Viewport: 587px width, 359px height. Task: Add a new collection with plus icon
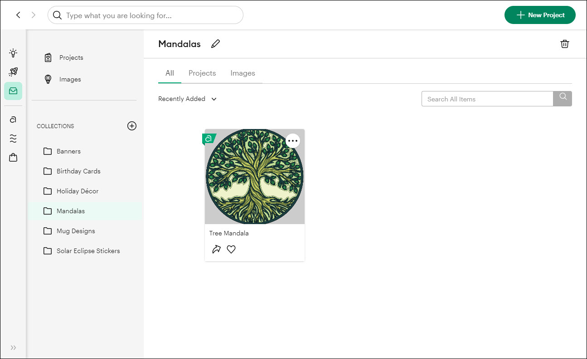click(x=131, y=126)
